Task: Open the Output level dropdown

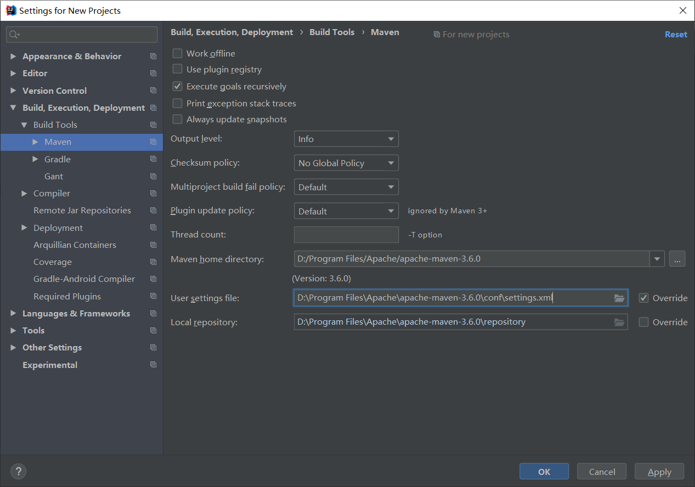Action: [346, 139]
